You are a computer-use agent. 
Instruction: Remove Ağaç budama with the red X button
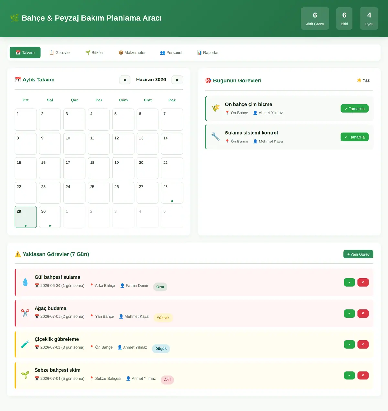(363, 313)
